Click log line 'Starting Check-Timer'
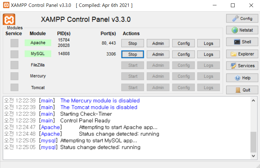The image size is (260, 168). [86, 114]
